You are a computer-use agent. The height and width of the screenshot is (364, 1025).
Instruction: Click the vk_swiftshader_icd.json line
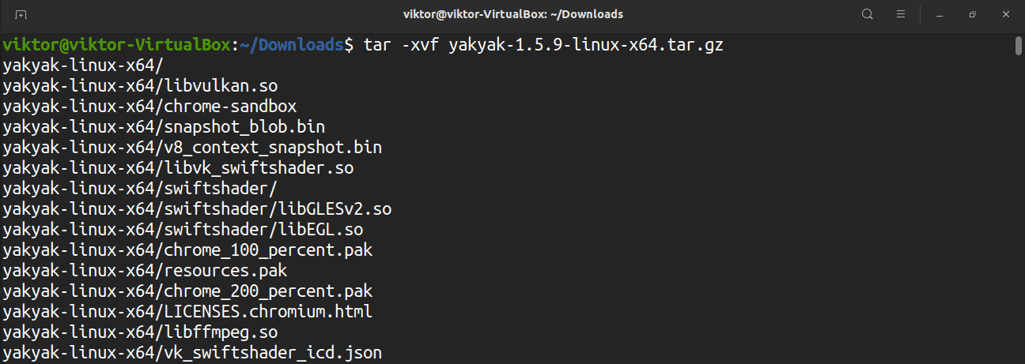click(x=192, y=352)
